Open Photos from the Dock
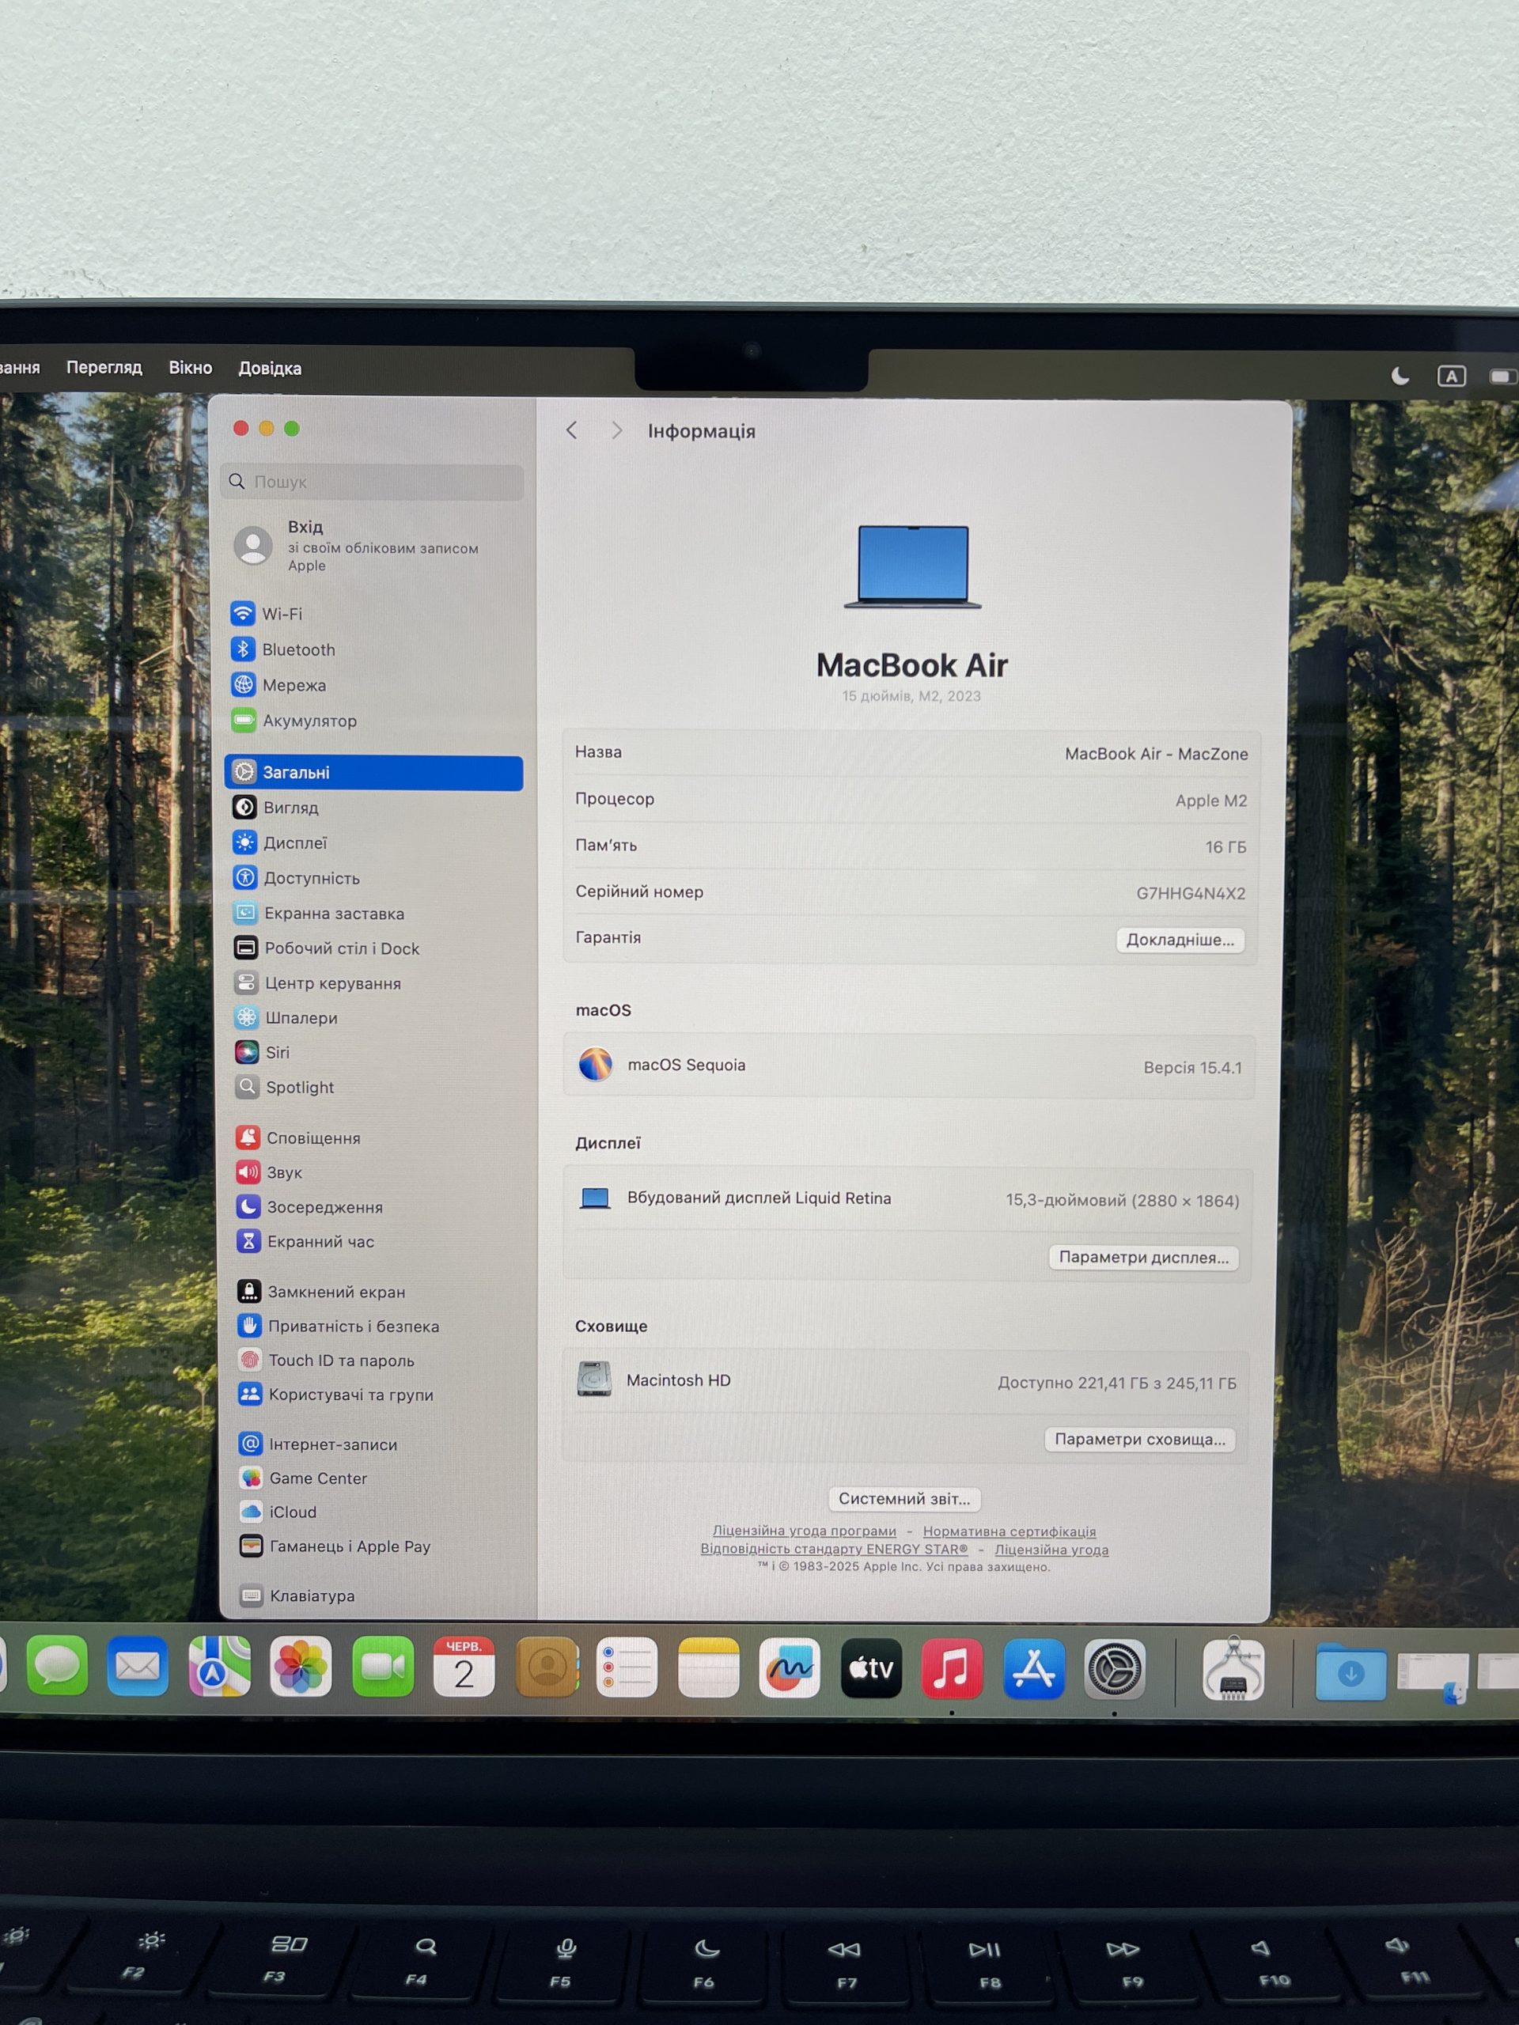The image size is (1519, 2025). [301, 1666]
